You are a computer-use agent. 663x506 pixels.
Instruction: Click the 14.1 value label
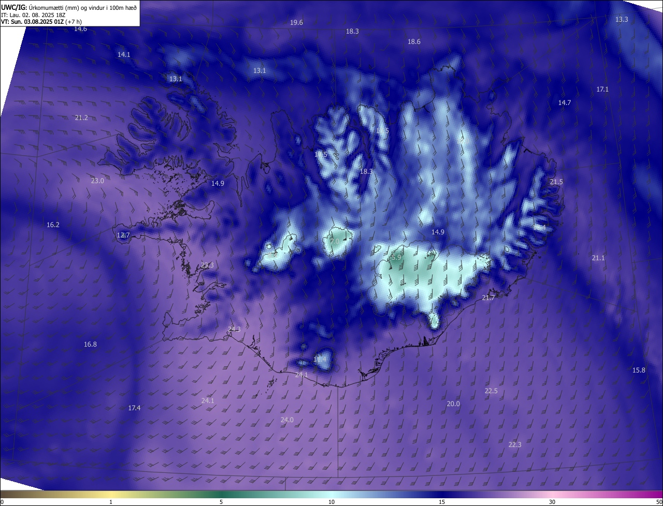pyautogui.click(x=124, y=54)
